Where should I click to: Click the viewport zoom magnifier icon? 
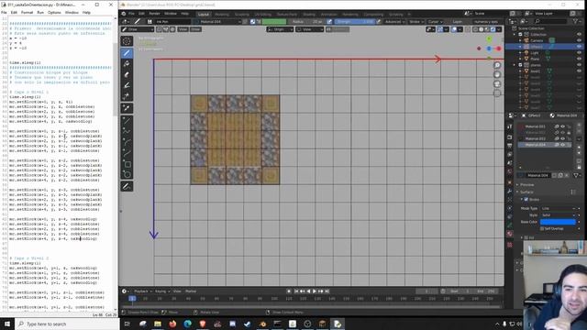pyautogui.click(x=497, y=65)
